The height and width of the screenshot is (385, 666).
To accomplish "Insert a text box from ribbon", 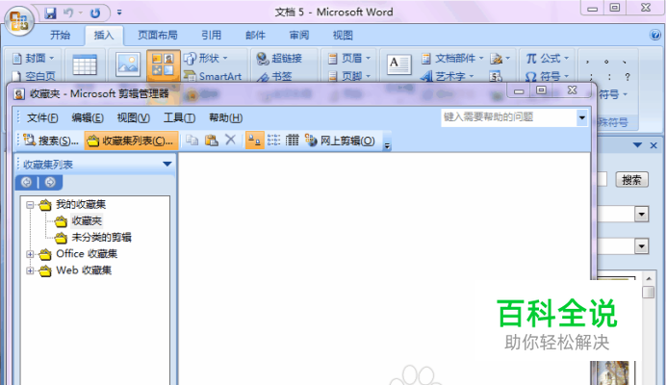I will pyautogui.click(x=399, y=64).
